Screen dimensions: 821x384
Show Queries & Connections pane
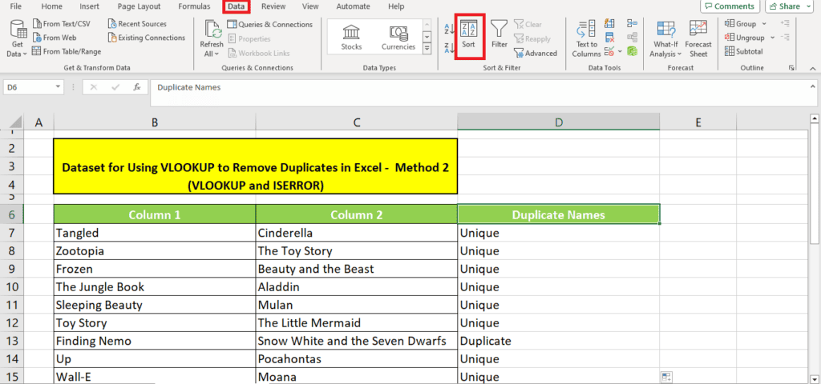coord(269,24)
